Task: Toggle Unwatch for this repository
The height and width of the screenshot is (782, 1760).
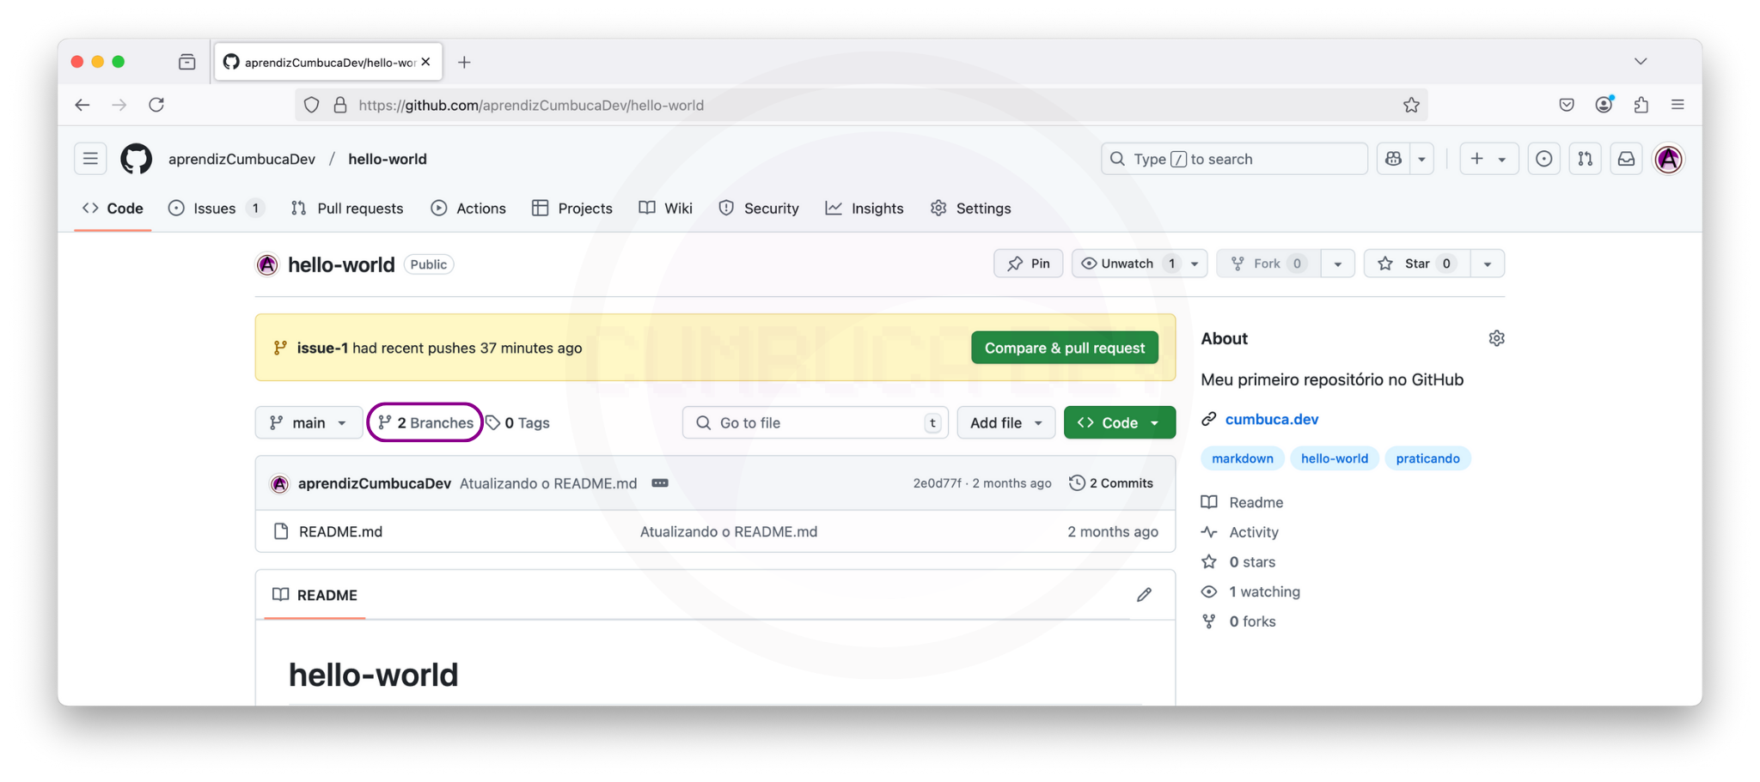Action: (1127, 264)
